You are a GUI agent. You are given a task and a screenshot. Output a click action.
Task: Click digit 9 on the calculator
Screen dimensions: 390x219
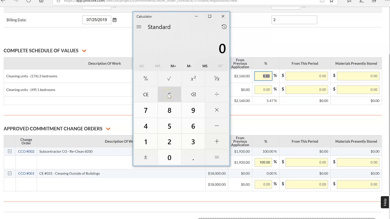click(193, 110)
